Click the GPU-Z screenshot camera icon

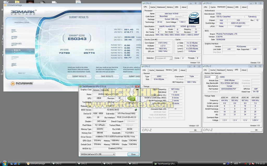click(x=137, y=89)
